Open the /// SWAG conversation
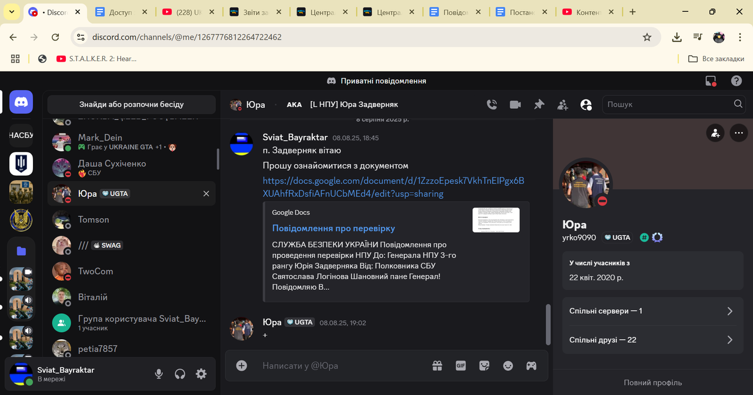 [x=132, y=245]
